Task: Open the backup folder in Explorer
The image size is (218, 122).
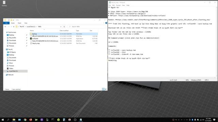Action: (x=34, y=34)
